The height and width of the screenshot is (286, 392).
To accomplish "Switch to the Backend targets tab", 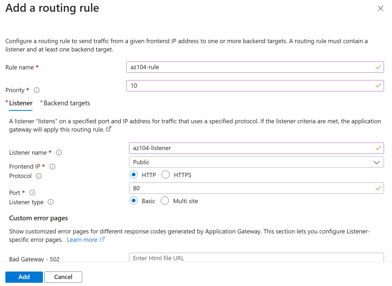I will [67, 103].
